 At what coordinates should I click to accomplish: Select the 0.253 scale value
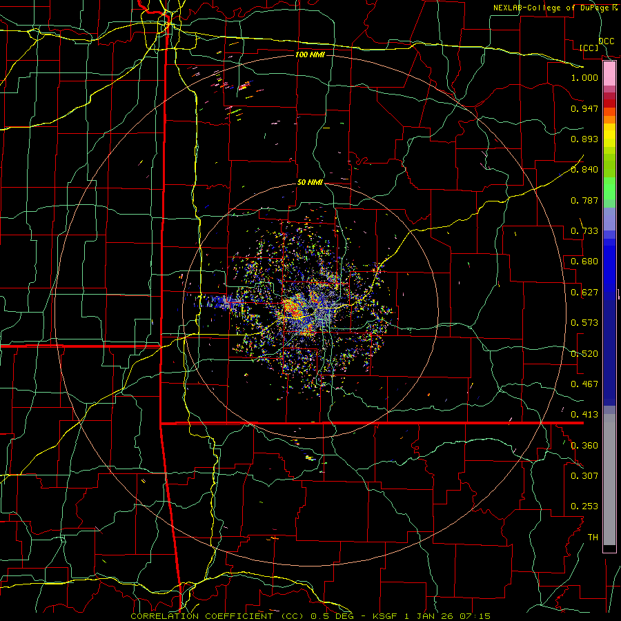[584, 506]
